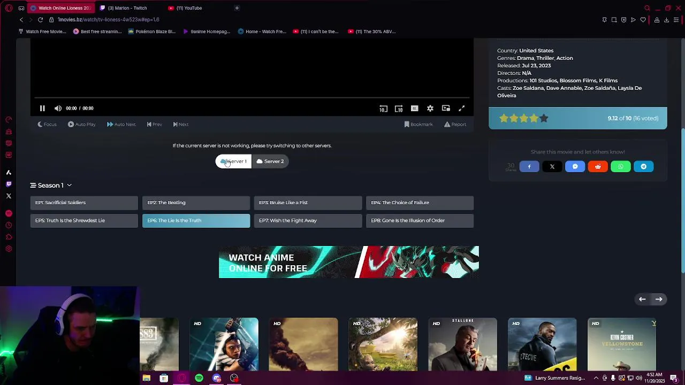Select EP8: Gone Is the Illusion of Order

coord(420,220)
